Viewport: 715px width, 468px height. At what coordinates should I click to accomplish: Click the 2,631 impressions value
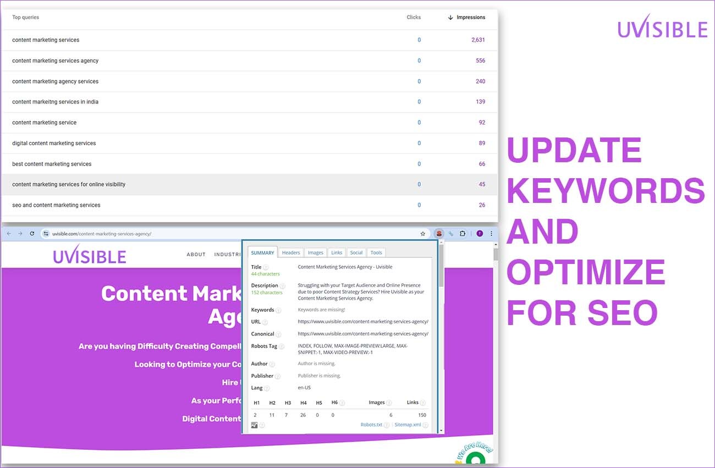pyautogui.click(x=479, y=40)
